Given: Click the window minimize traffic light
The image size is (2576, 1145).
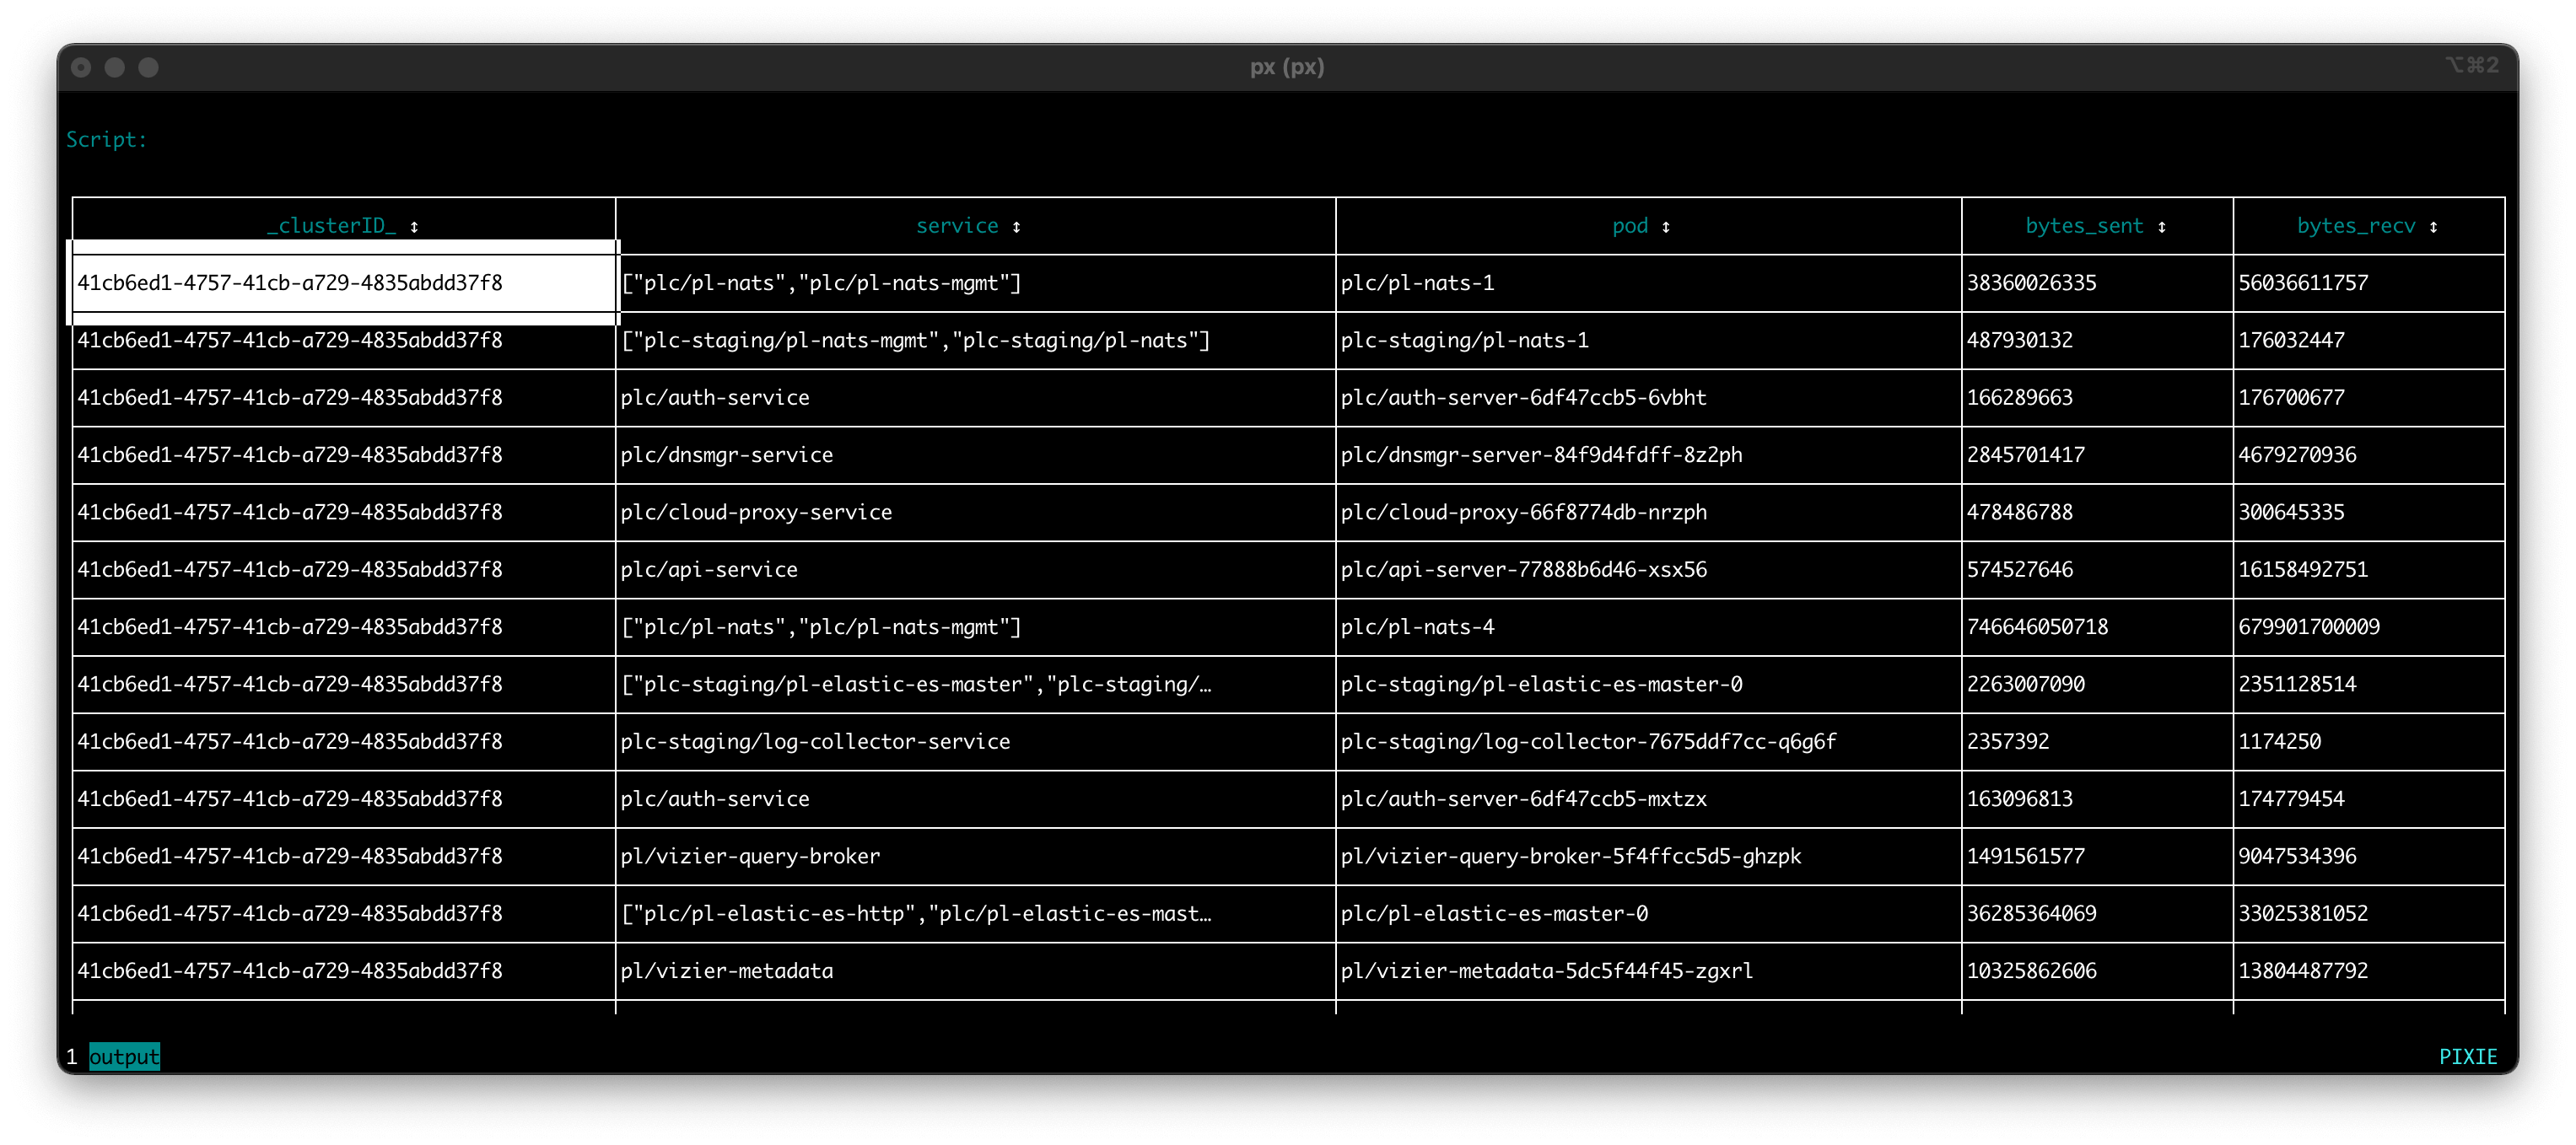Looking at the screenshot, I should tap(115, 67).
